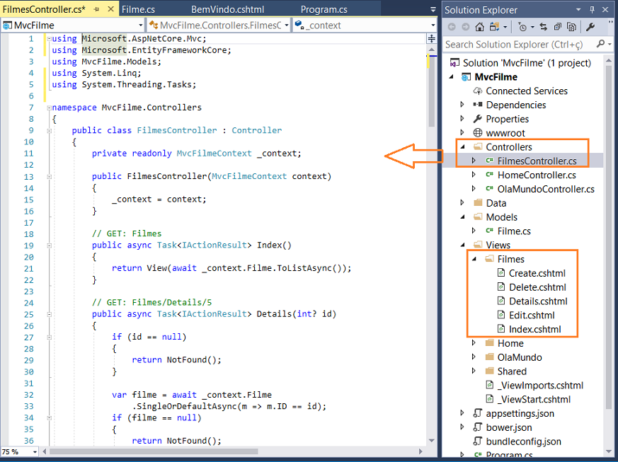The width and height of the screenshot is (618, 462).
Task: Select HomeController.cs in Solution Explorer
Action: coord(536,175)
